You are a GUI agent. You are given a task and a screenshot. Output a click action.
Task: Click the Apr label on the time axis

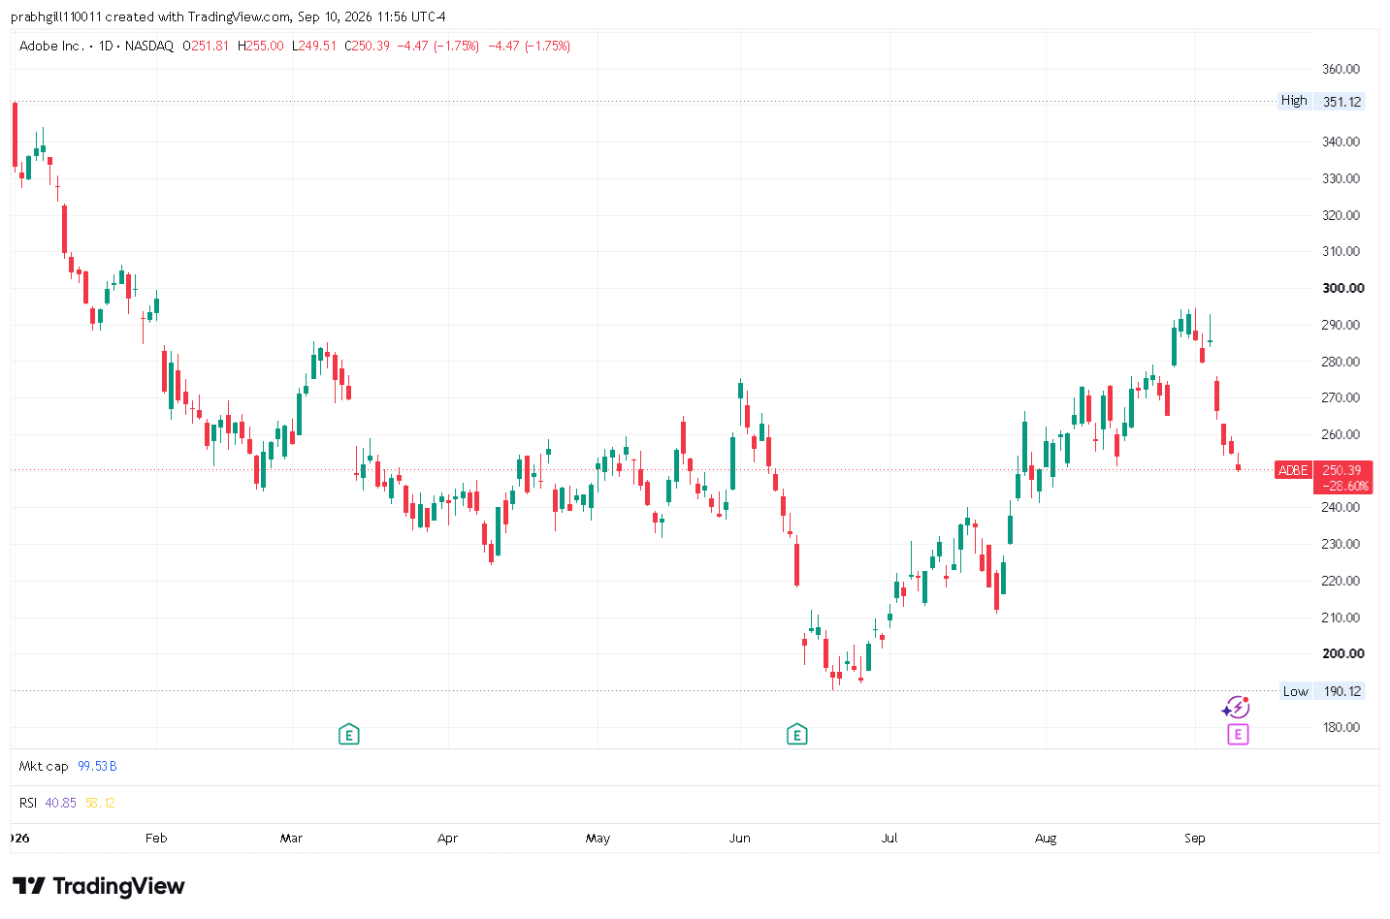pos(447,839)
